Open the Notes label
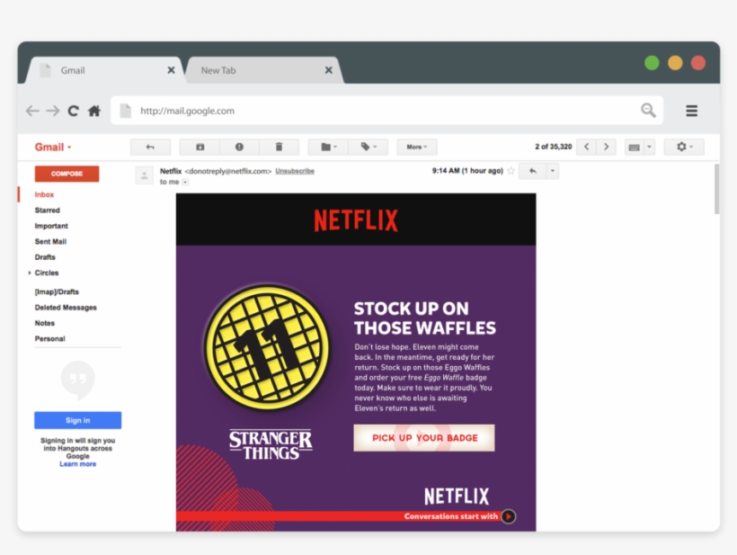 [45, 323]
